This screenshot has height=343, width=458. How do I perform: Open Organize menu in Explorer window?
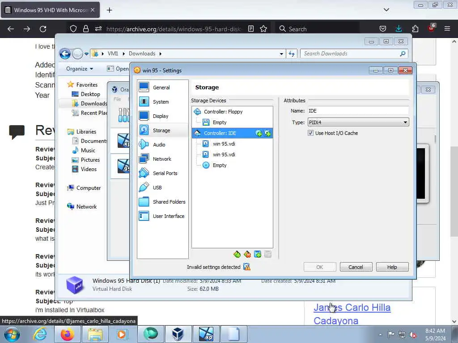[x=80, y=69]
